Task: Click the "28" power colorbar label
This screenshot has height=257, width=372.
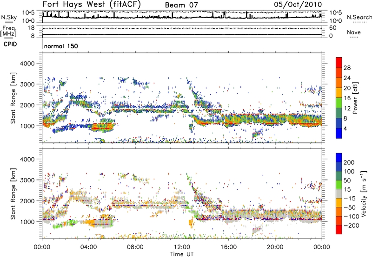Action: click(x=347, y=68)
